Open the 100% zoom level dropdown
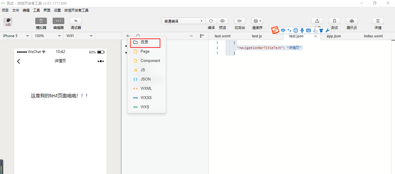Image resolution: width=395 pixels, height=174 pixels. click(x=47, y=36)
